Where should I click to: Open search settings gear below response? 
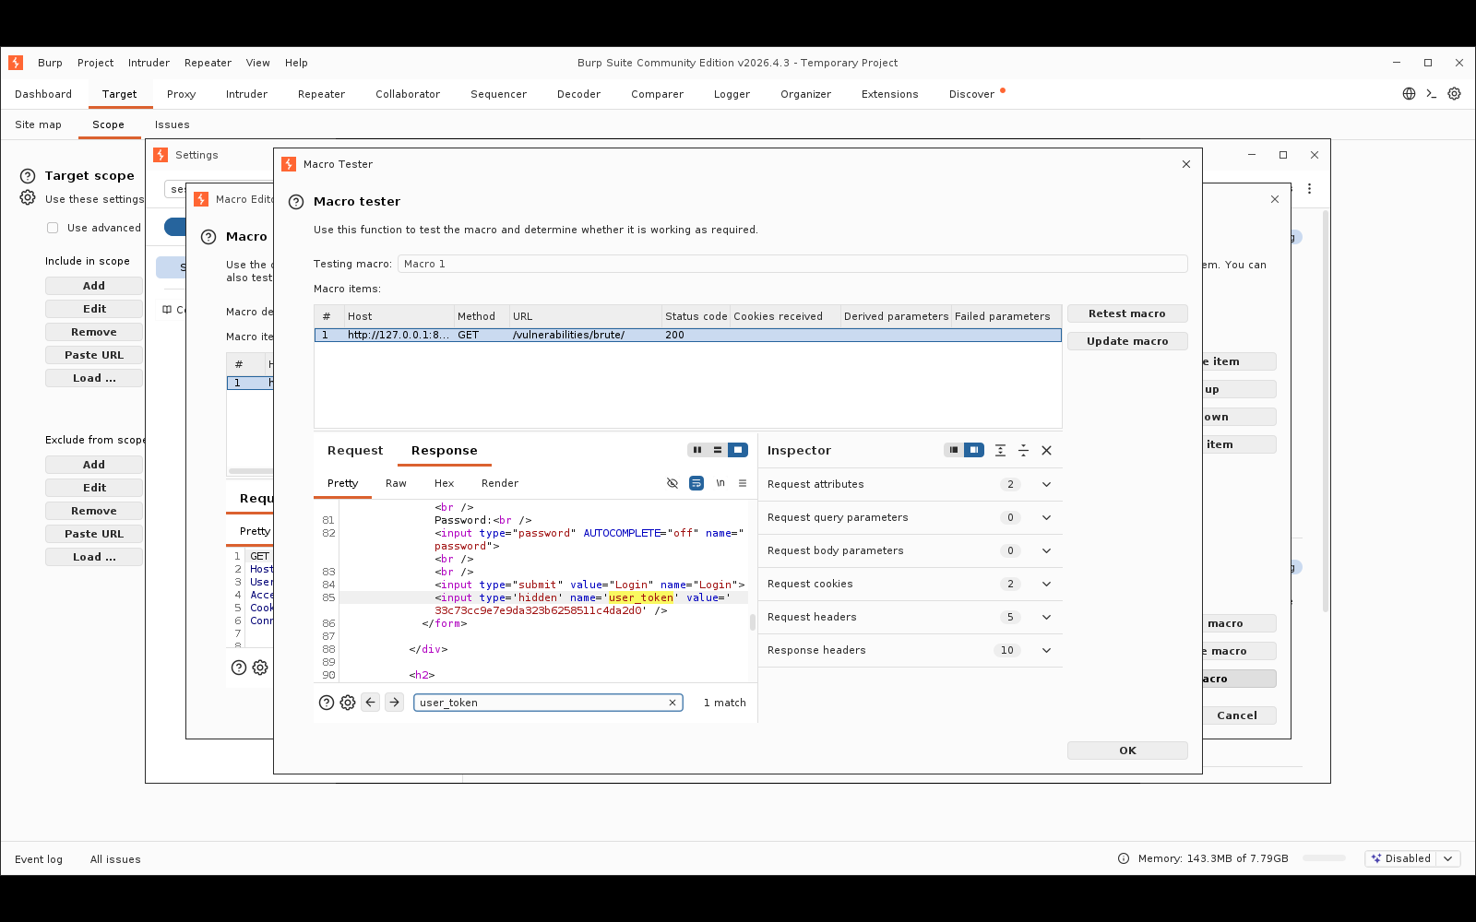[348, 703]
